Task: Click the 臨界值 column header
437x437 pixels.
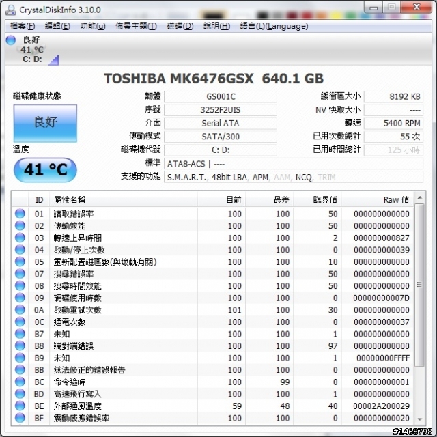Action: tap(318, 199)
